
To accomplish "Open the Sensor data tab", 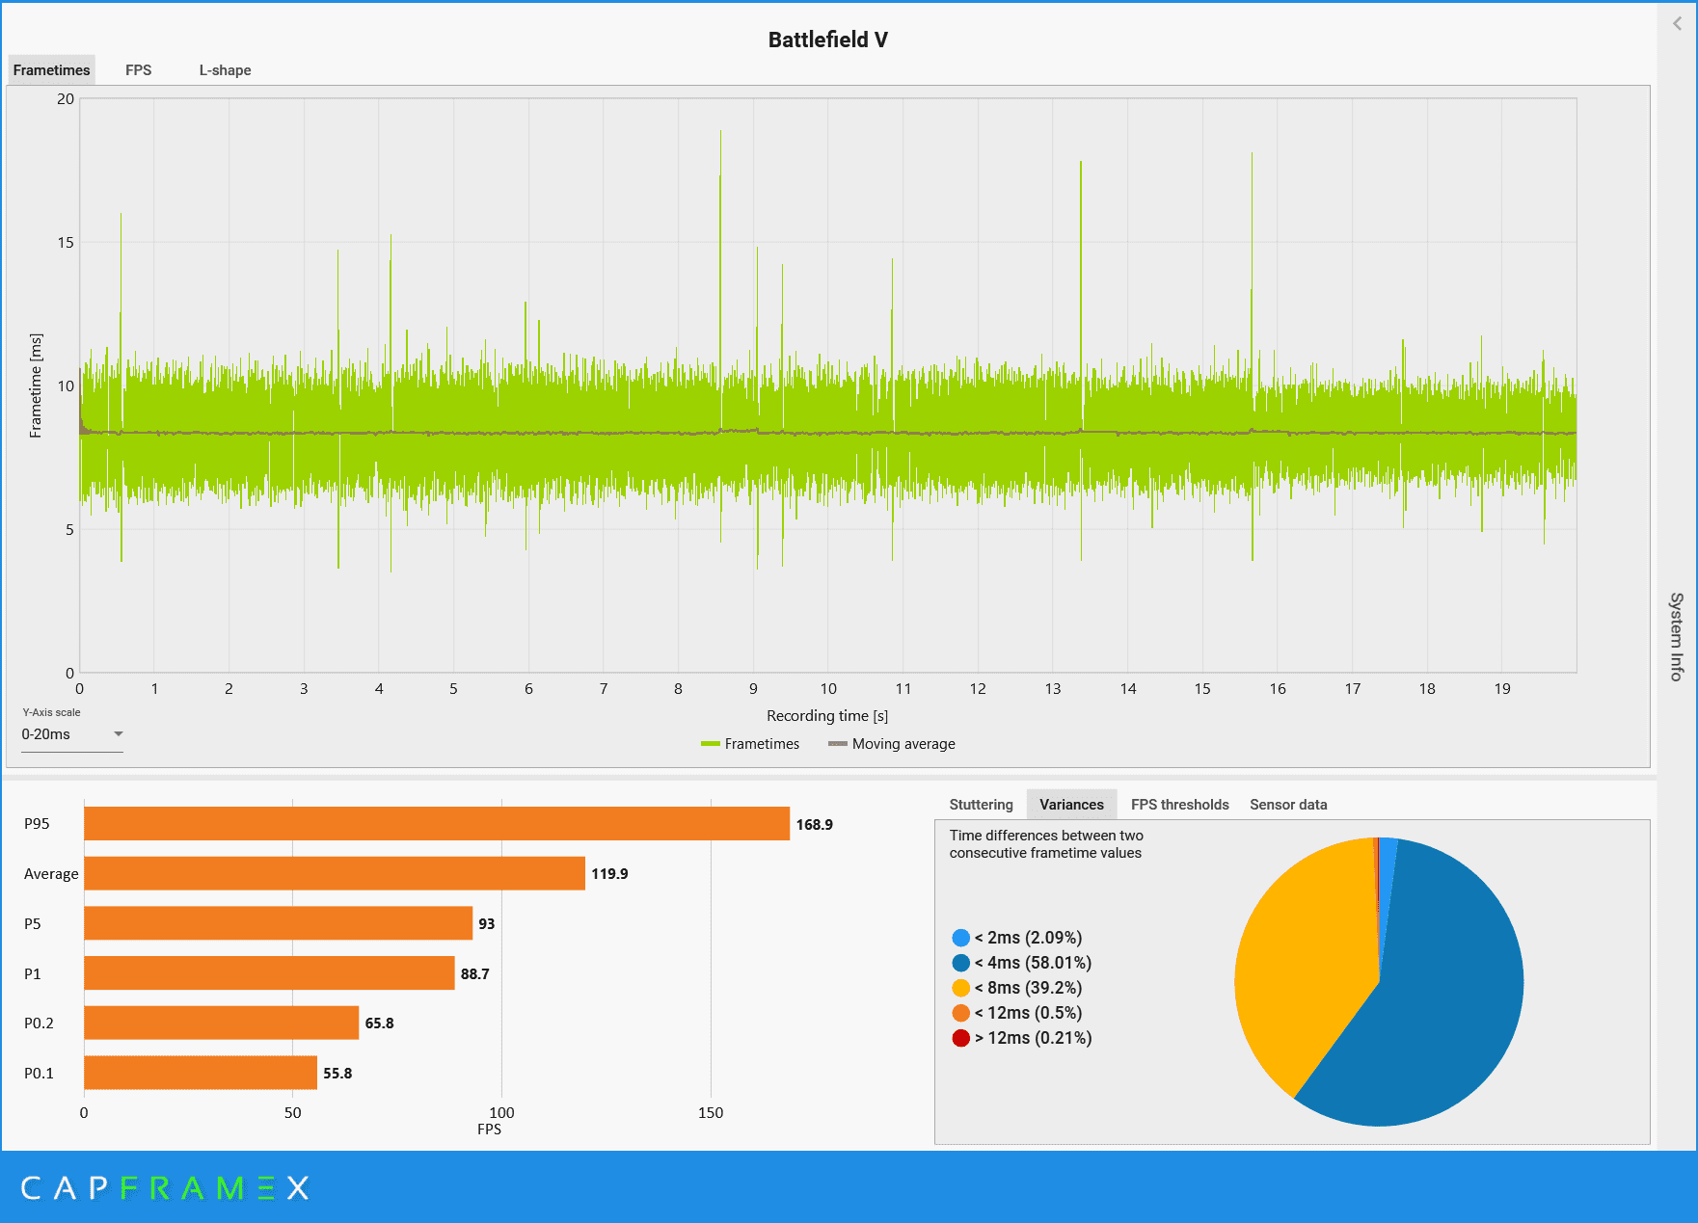I will pos(1288,805).
